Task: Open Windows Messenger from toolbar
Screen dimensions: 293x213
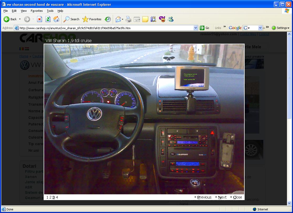Action: pyautogui.click(x=171, y=19)
